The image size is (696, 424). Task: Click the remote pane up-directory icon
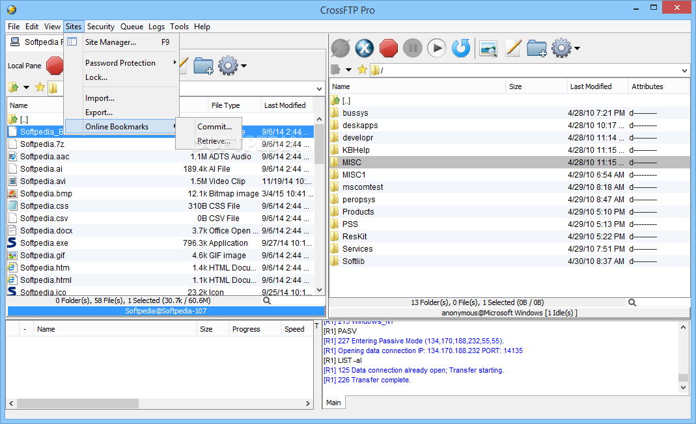coord(336,70)
